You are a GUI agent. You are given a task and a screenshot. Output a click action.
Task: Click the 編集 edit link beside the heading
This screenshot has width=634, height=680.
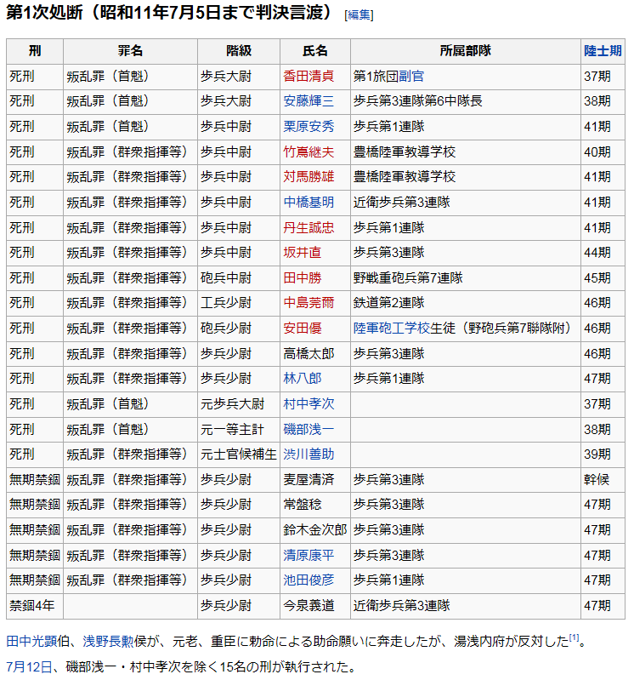[x=359, y=15]
